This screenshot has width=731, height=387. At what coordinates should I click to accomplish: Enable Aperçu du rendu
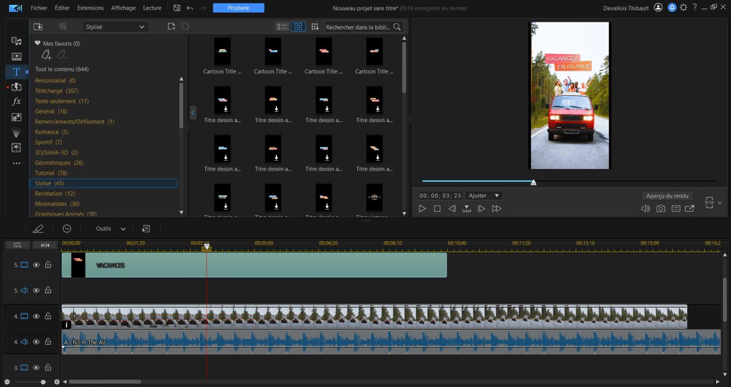pos(666,195)
